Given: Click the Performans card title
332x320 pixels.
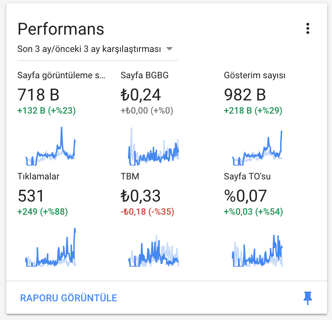Looking at the screenshot, I should tap(61, 29).
